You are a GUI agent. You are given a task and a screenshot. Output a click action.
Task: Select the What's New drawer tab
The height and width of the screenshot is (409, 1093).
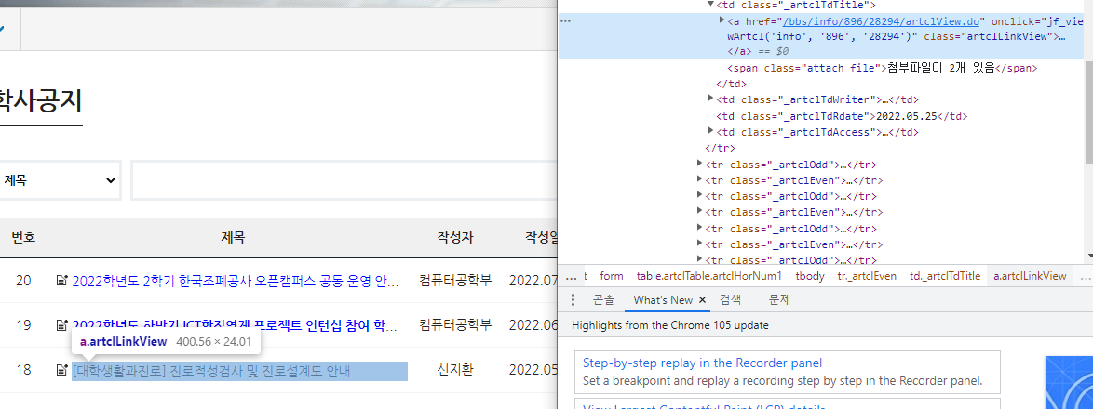[x=663, y=300]
